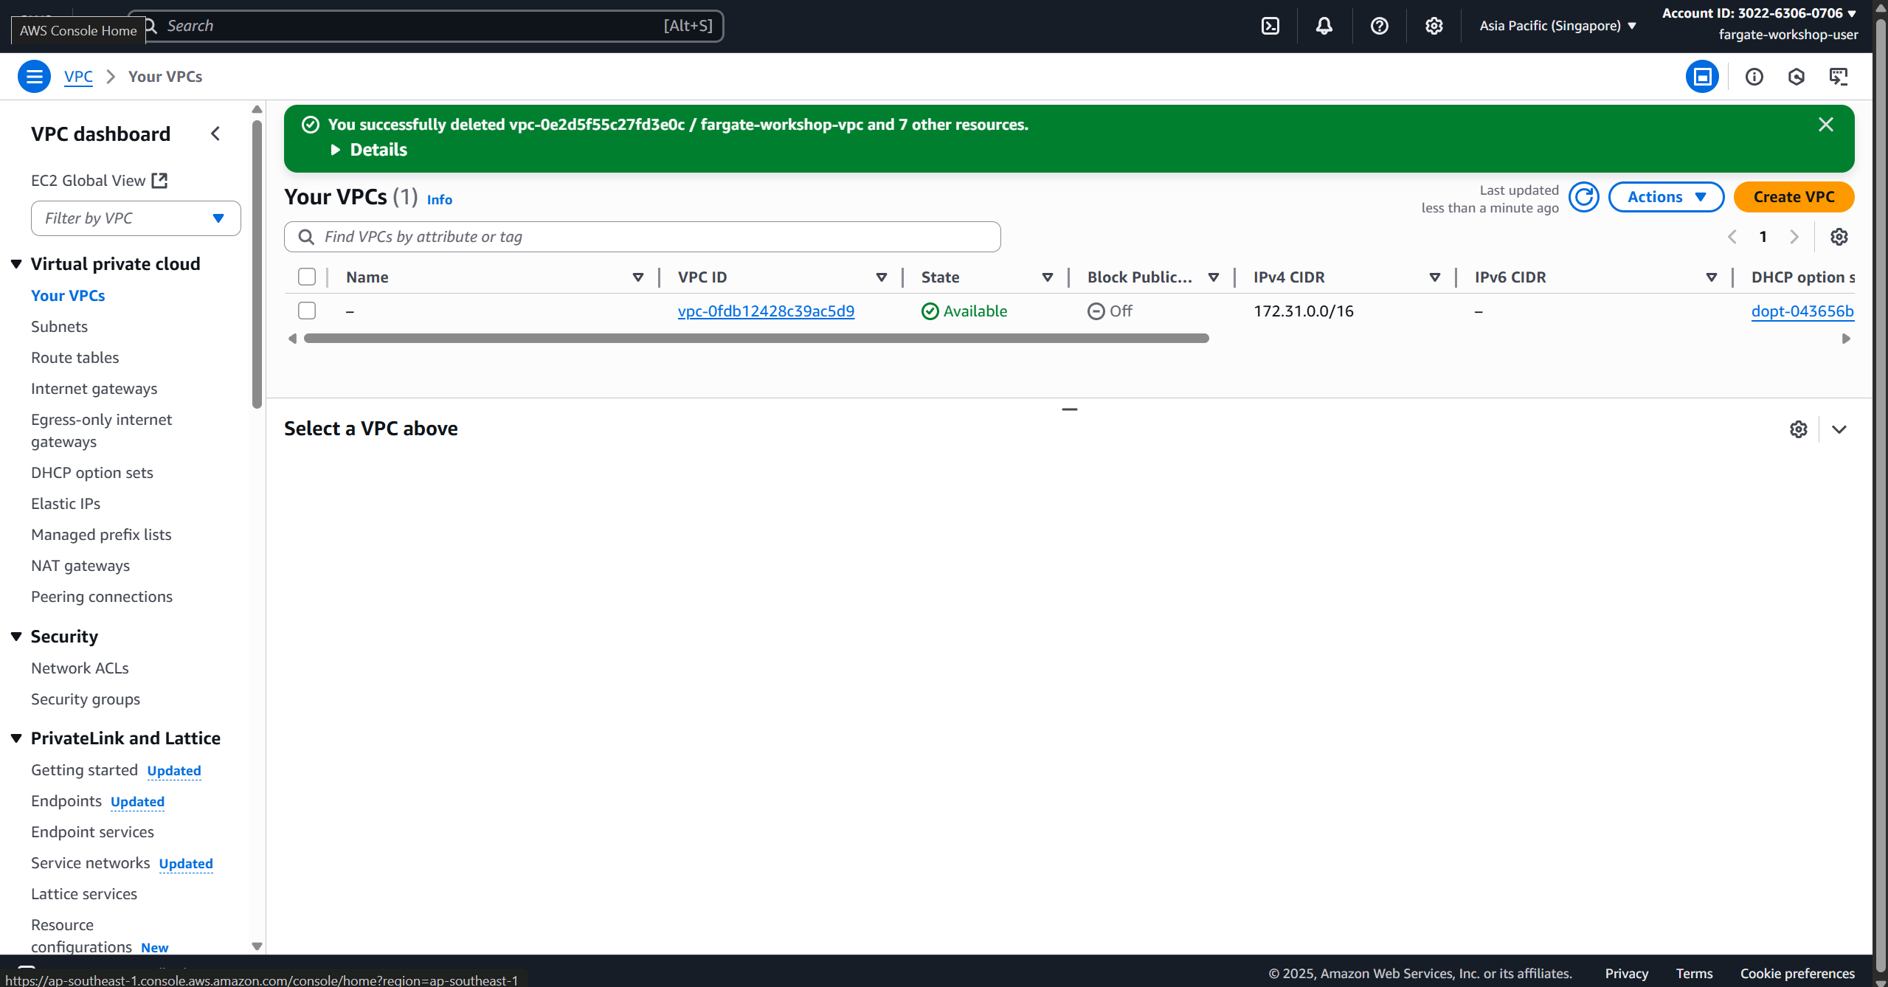Collapse the VPC dashboard sidebar arrow

click(215, 134)
